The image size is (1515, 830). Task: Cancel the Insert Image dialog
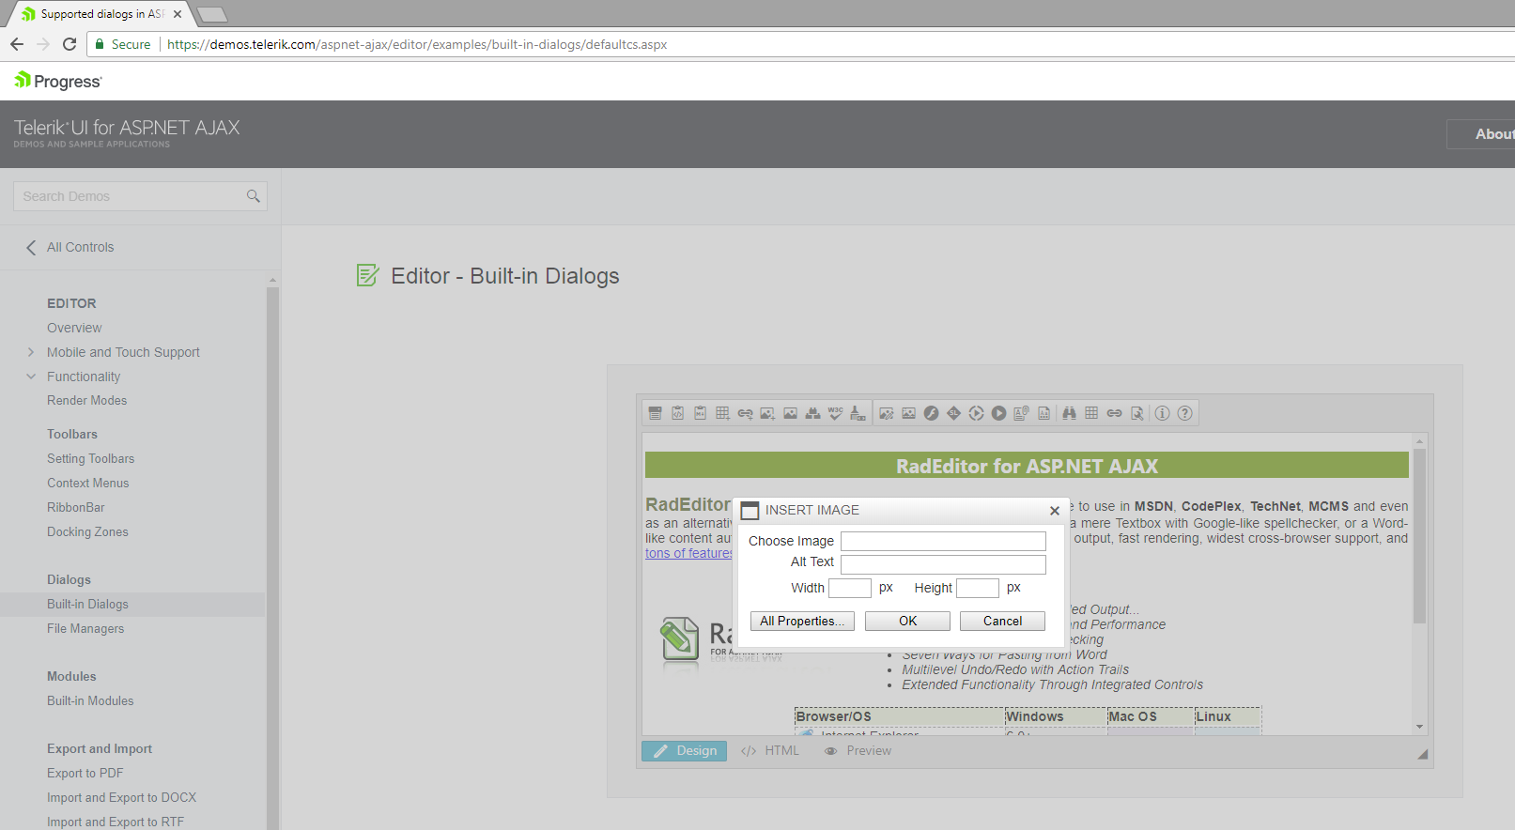point(1002,621)
